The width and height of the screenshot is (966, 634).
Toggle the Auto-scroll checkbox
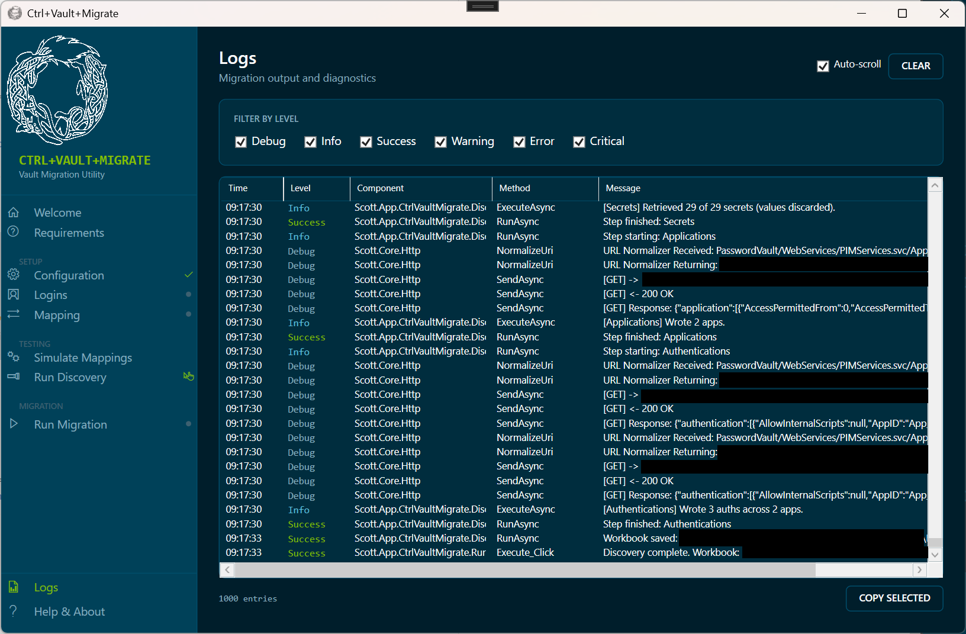point(823,66)
